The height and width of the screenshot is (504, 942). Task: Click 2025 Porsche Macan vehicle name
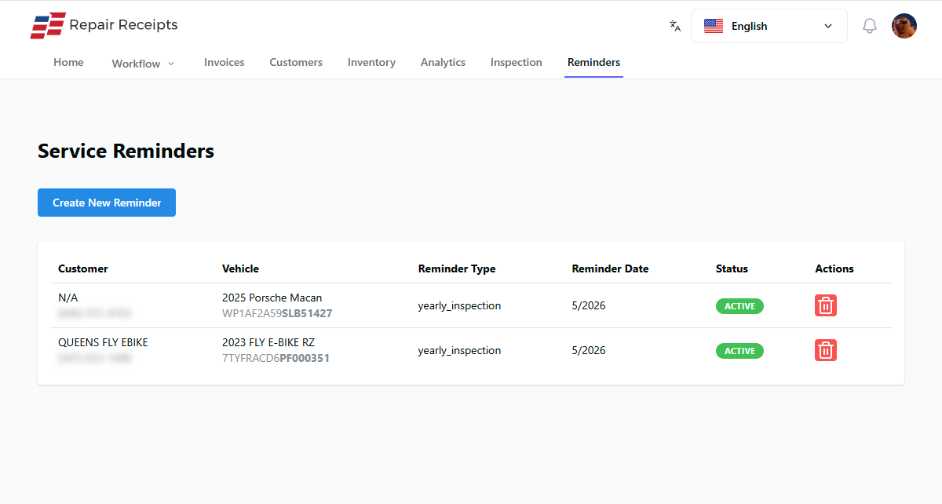(272, 298)
